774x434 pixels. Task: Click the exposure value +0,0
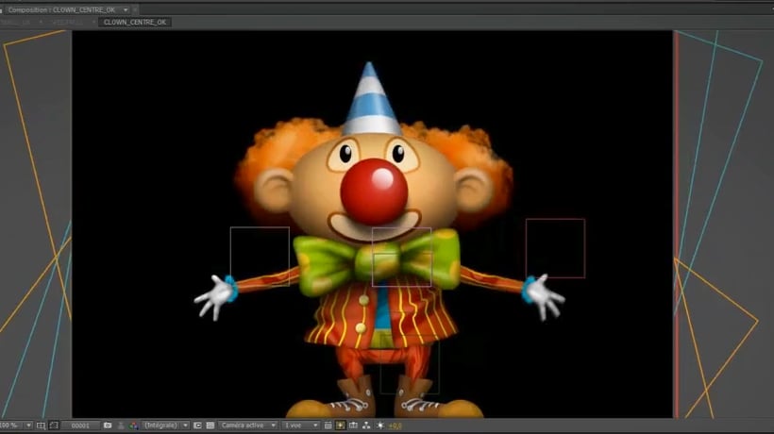(395, 425)
